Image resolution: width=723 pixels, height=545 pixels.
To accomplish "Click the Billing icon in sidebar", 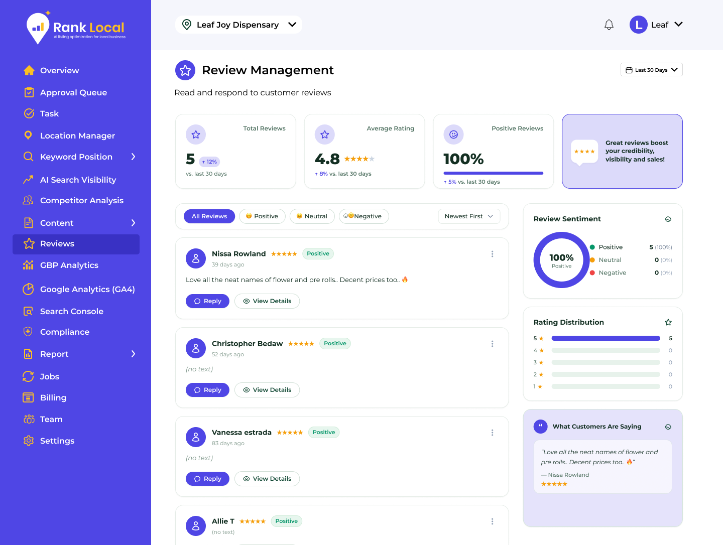I will (x=28, y=397).
